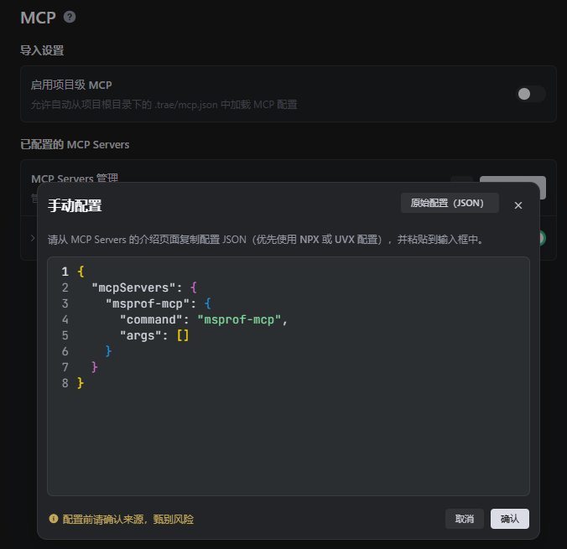Click the warning info icon beside 配置前请确认来源
The width and height of the screenshot is (567, 549).
click(x=54, y=519)
